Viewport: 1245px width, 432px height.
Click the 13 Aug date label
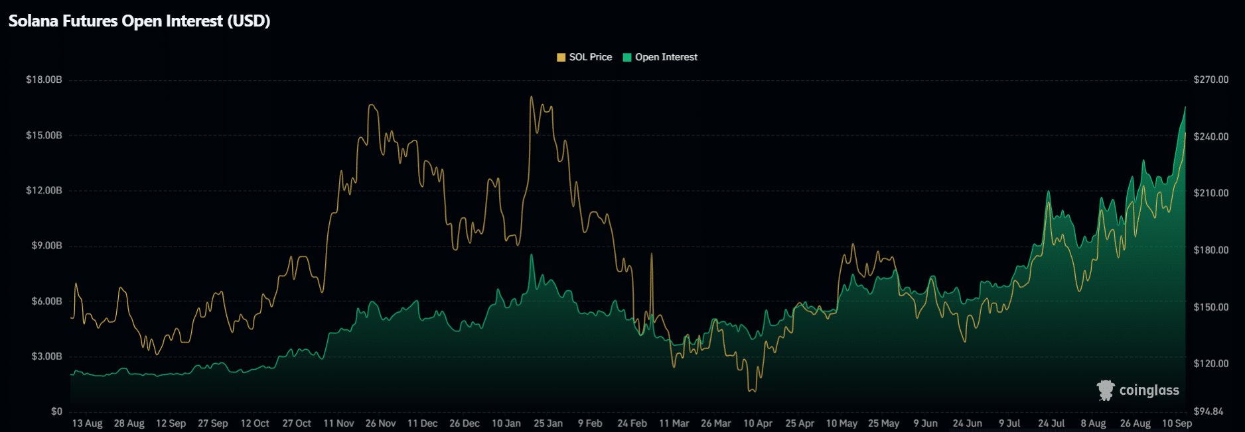(x=87, y=423)
